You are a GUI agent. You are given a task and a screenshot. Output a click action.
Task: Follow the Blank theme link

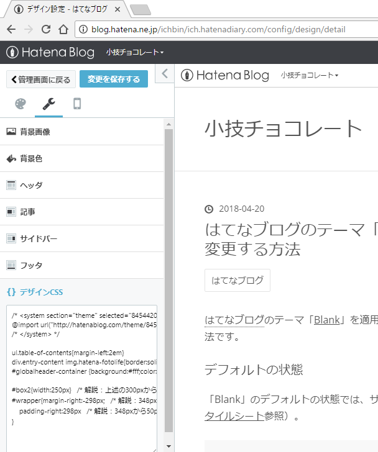pyautogui.click(x=326, y=320)
